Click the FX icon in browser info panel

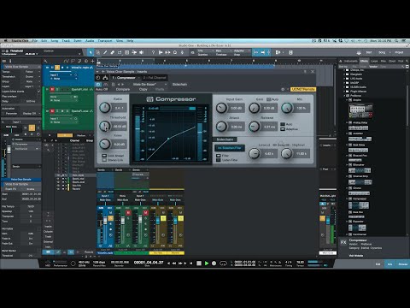tap(343, 242)
